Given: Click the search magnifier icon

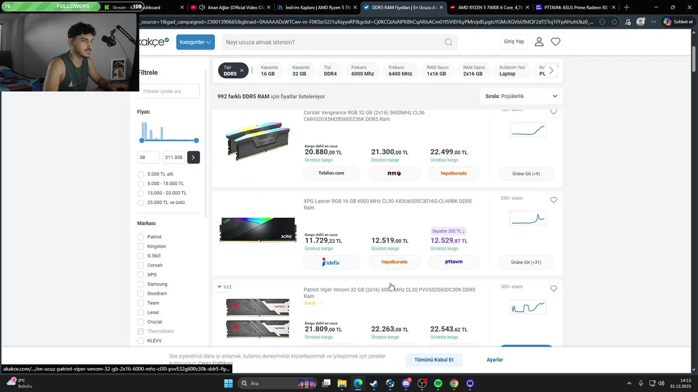Looking at the screenshot, I should coord(448,42).
